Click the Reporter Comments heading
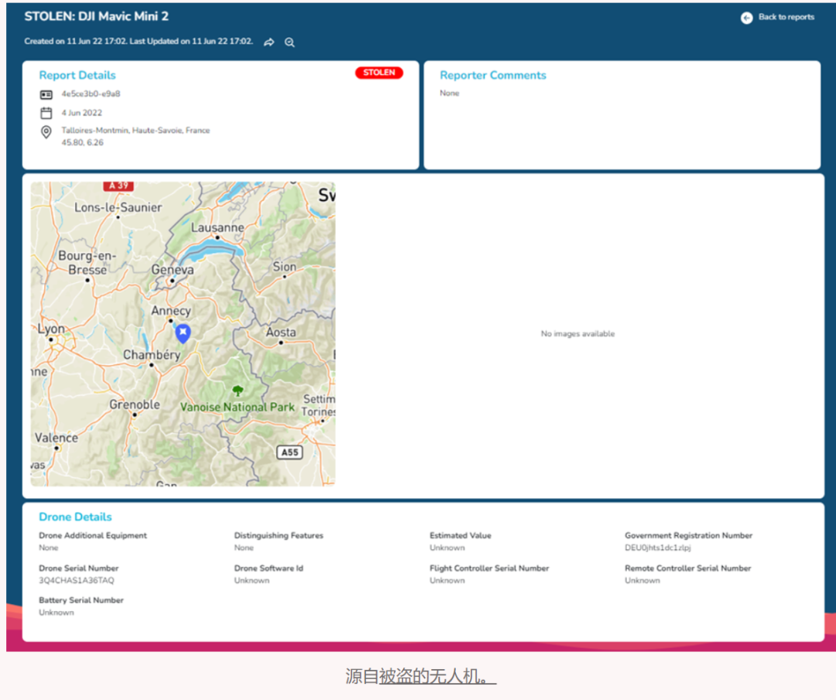Screen dimensions: 836x700 coord(492,75)
